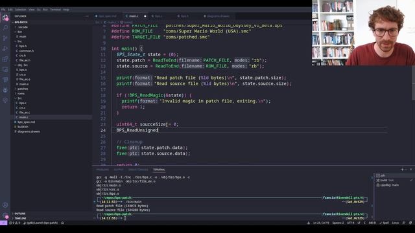Viewport: 415px width, 233px height.
Task: Open bps_spec.md in the file tree
Action: [x=52, y=122]
